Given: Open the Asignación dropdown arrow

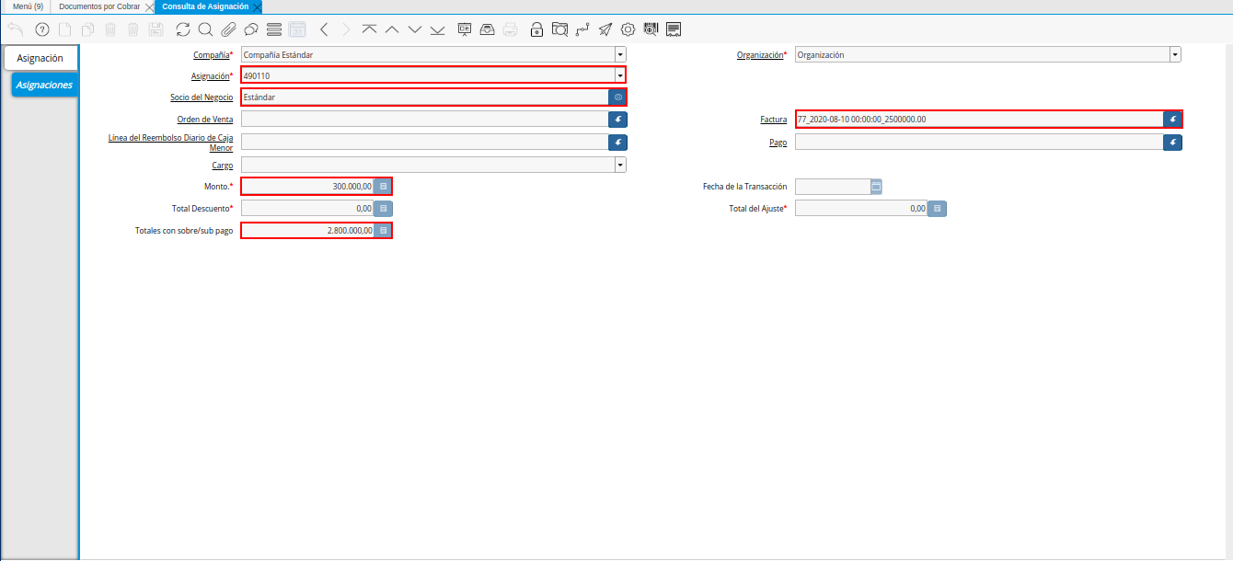Looking at the screenshot, I should [620, 75].
